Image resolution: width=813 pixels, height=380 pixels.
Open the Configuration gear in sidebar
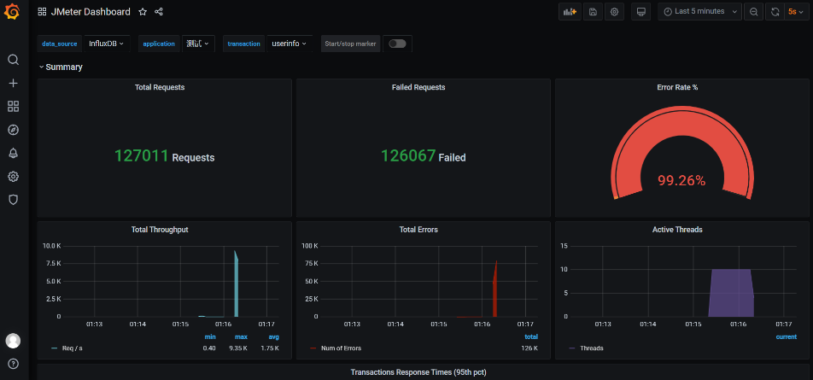14,176
